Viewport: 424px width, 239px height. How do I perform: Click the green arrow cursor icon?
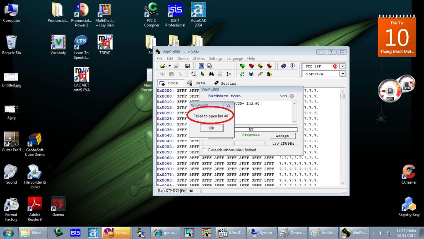(202, 74)
